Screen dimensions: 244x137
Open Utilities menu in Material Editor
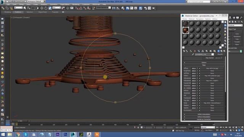pos(215,19)
